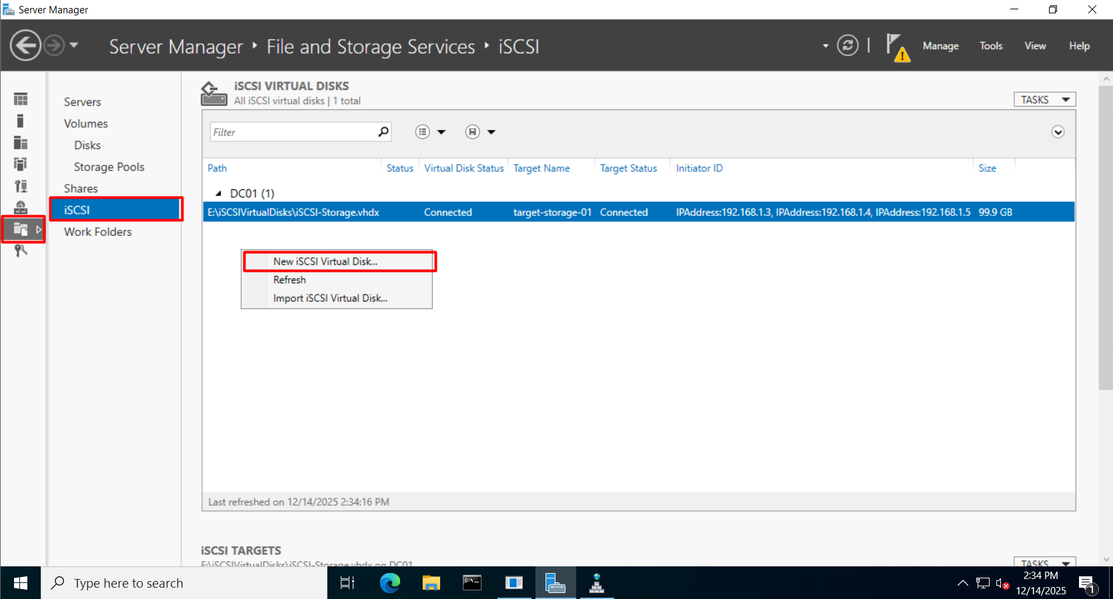Open the iSCSI Virtual Disks TASKS dropdown
The width and height of the screenshot is (1113, 599).
[x=1045, y=99]
